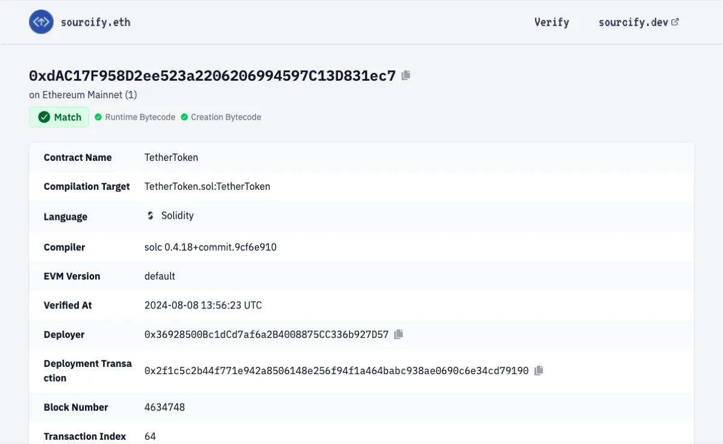
Task: Click the Verified At timestamp '2024-08-08 13:56:23 UTC'
Action: click(x=203, y=305)
